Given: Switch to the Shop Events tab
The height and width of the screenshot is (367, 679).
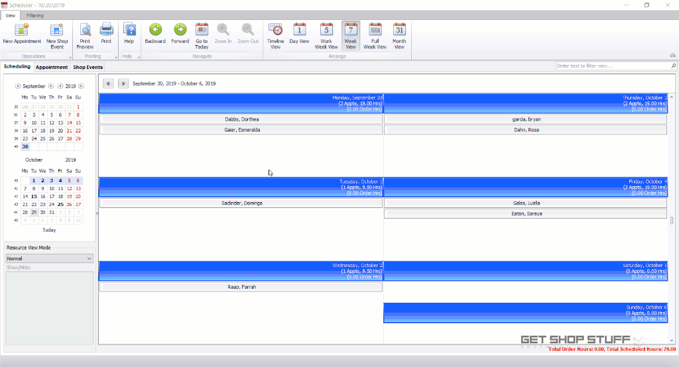Looking at the screenshot, I should (x=88, y=67).
